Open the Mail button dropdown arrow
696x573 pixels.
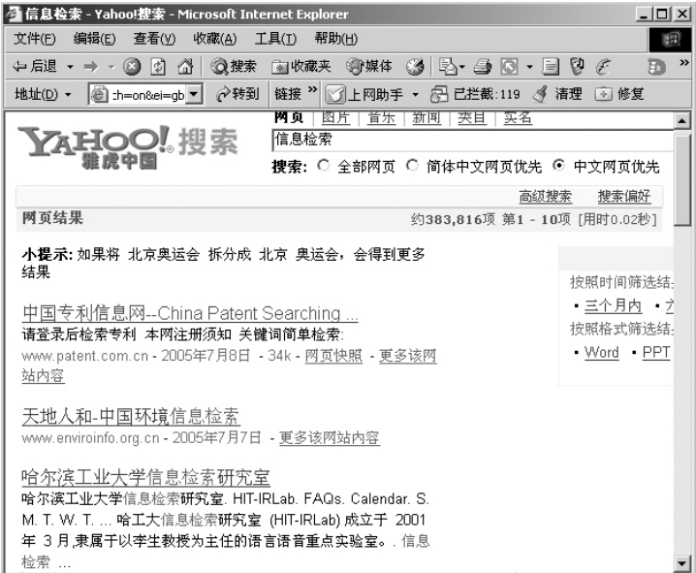(x=461, y=68)
